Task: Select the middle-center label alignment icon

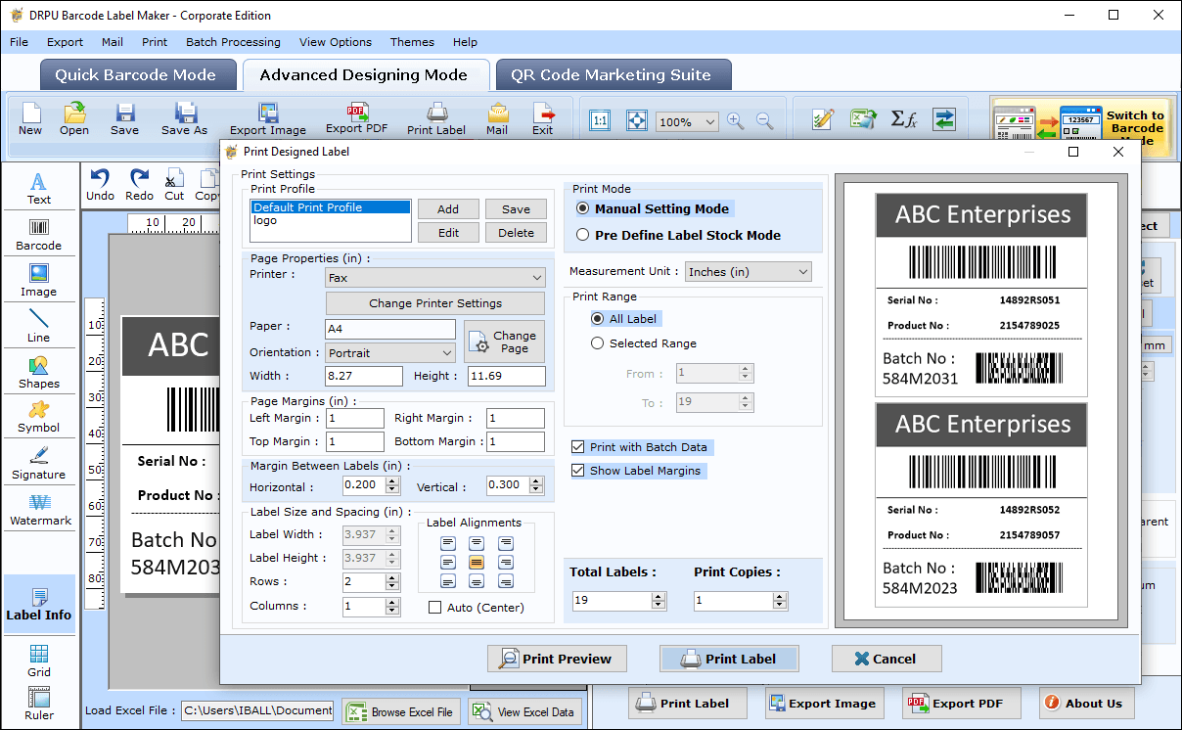Action: [477, 563]
